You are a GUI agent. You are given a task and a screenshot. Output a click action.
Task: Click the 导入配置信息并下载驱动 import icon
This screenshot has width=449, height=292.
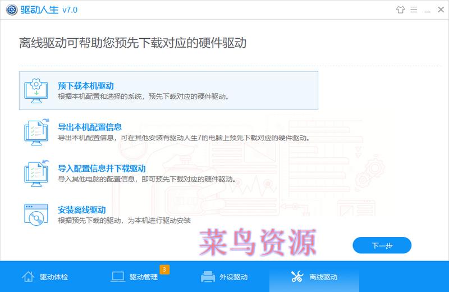(x=36, y=174)
